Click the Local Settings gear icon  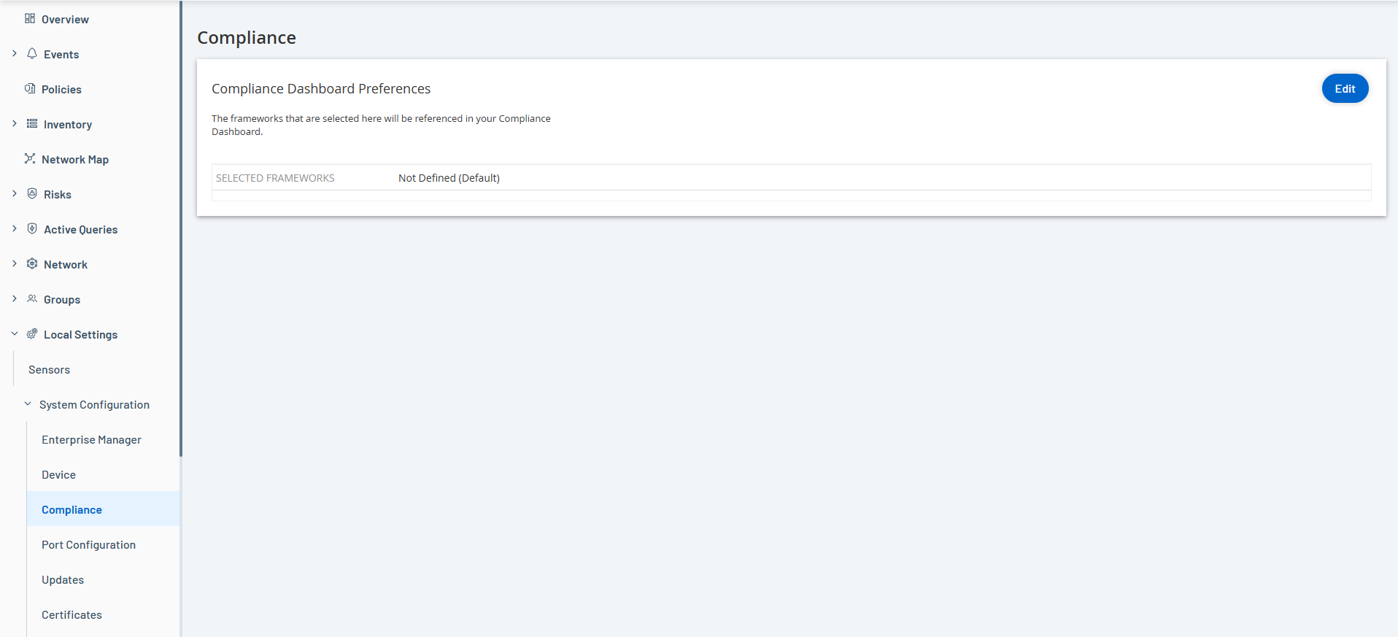pos(32,333)
